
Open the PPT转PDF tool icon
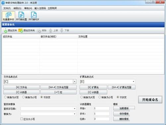tap(34, 16)
